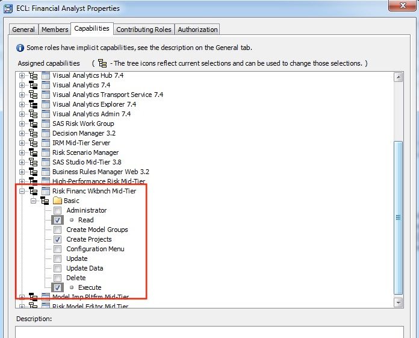This screenshot has height=338, width=419.
Task: Click the 'Configuration Menu' label
Action: (95, 249)
